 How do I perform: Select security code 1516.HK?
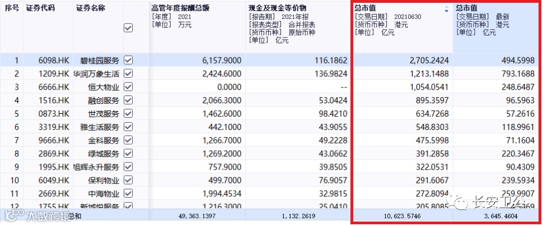click(54, 101)
